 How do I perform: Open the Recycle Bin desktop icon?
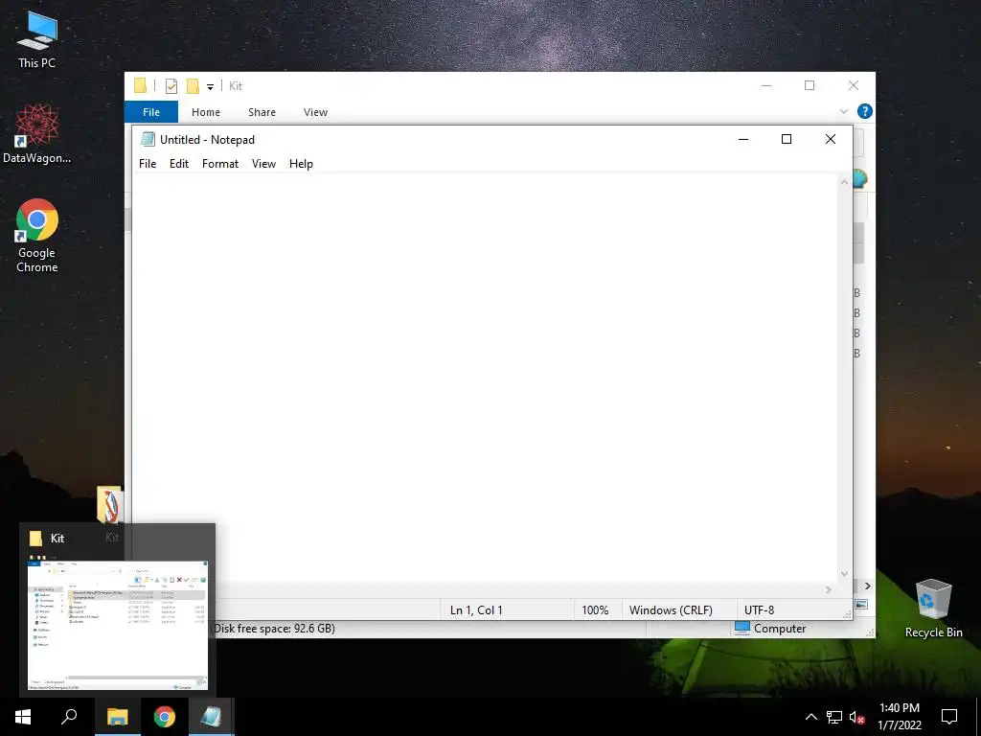pos(933,609)
